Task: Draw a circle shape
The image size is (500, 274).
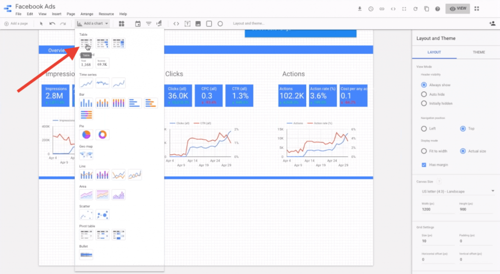Action: click(x=220, y=23)
